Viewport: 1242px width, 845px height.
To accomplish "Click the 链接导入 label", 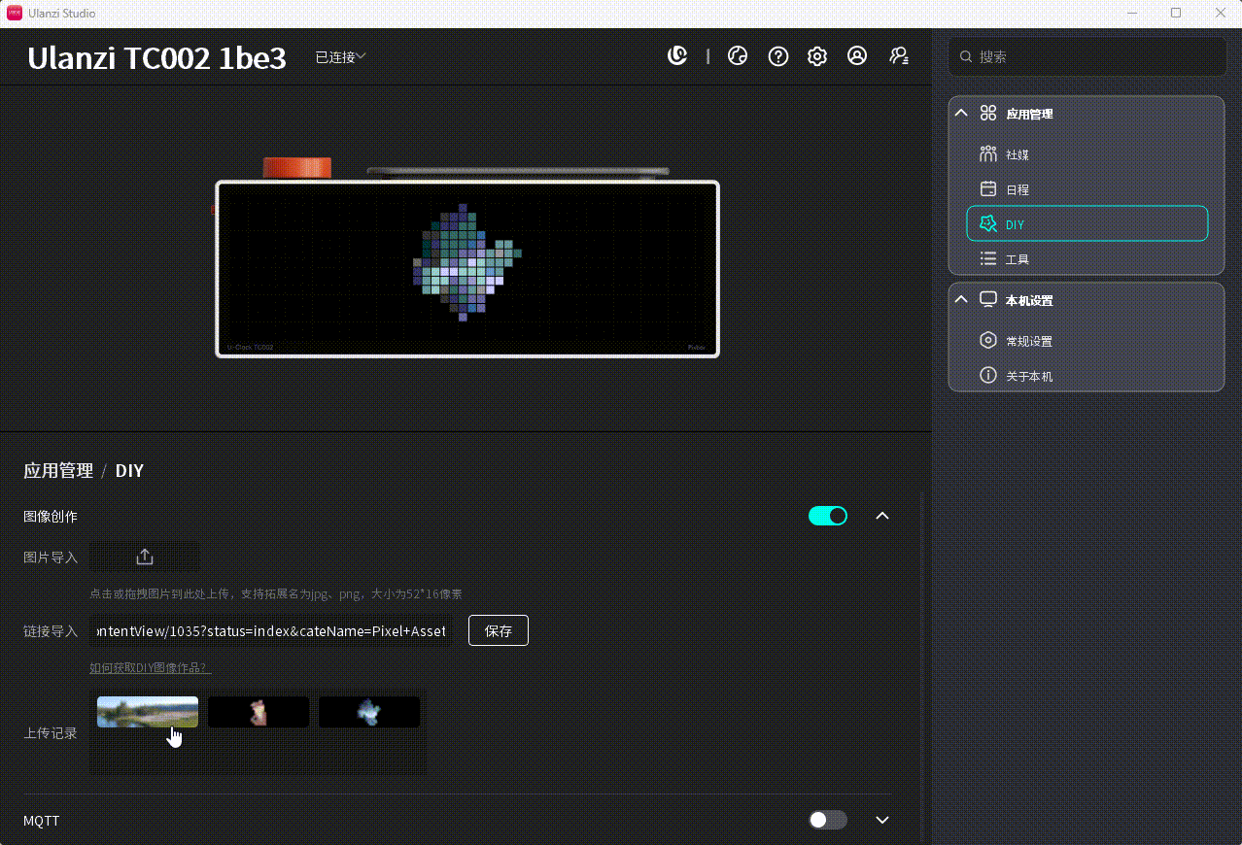I will tap(51, 631).
